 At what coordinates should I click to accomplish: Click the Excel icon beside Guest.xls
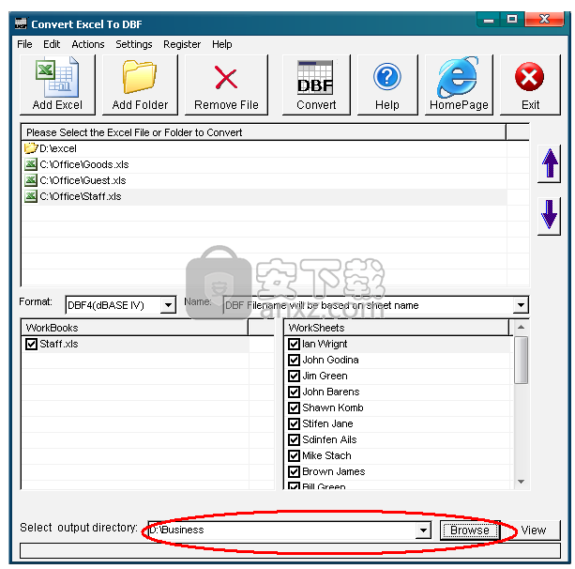pyautogui.click(x=31, y=180)
